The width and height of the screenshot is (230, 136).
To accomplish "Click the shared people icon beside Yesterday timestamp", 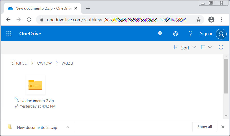I will (17, 106).
